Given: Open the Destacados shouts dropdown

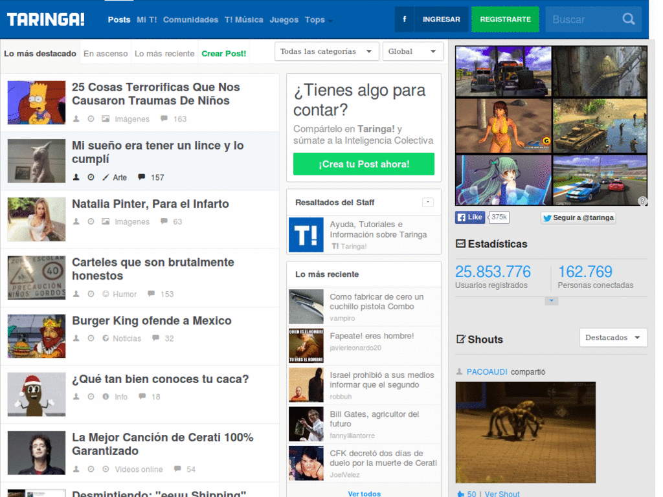Looking at the screenshot, I should 613,337.
